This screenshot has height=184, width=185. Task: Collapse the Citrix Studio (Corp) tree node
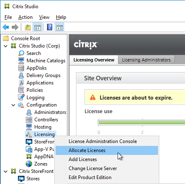point(6,46)
